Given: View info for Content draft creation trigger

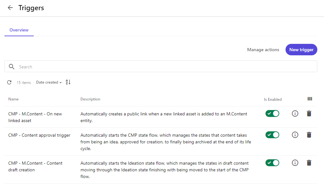Looking at the screenshot, I should pos(295,163).
